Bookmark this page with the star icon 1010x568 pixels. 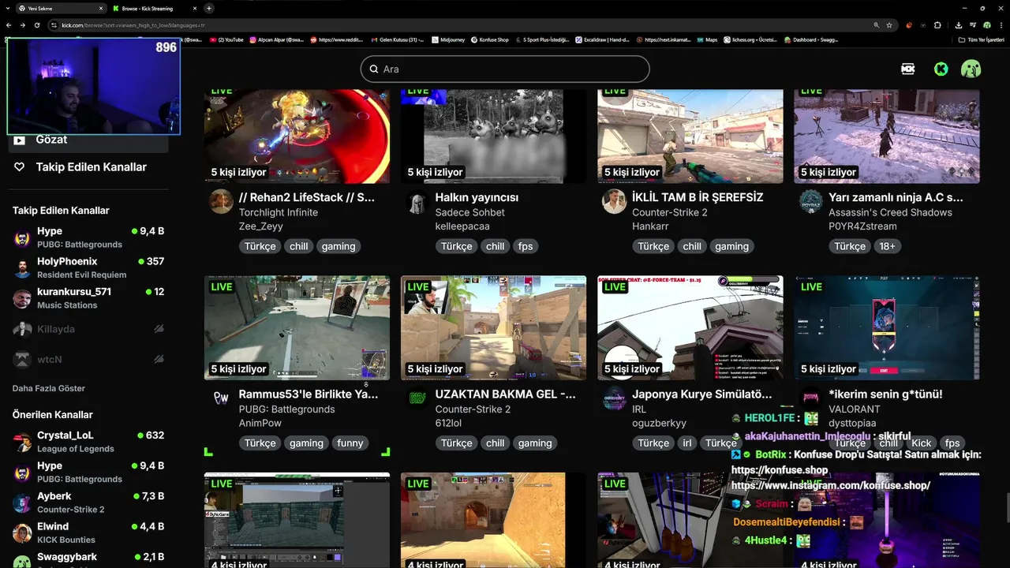pos(889,25)
